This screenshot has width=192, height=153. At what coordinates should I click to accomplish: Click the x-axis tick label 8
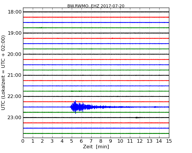click(x=101, y=141)
